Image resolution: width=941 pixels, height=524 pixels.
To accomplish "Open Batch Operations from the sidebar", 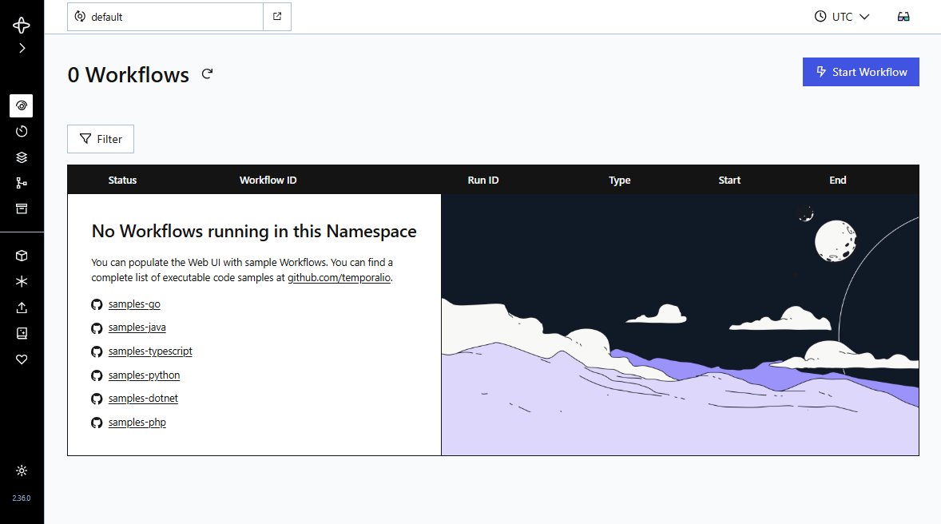I will 22,182.
